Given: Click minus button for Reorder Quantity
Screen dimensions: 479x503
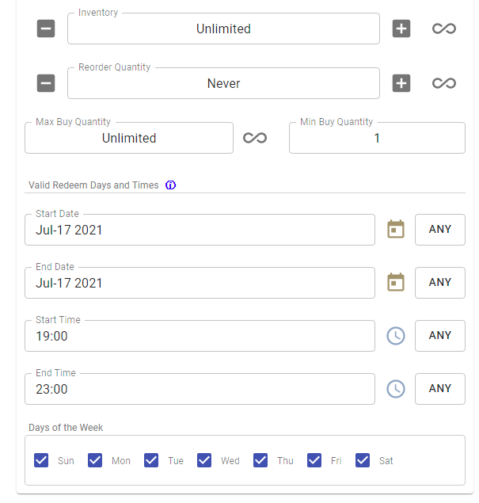Looking at the screenshot, I should point(46,83).
